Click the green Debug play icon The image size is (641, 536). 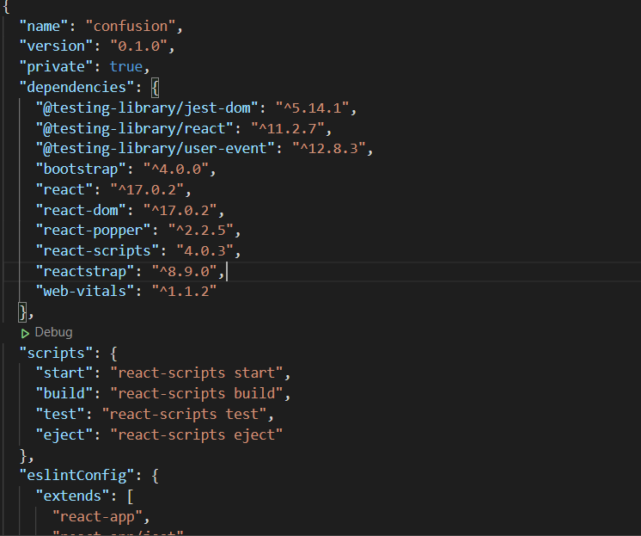(25, 333)
